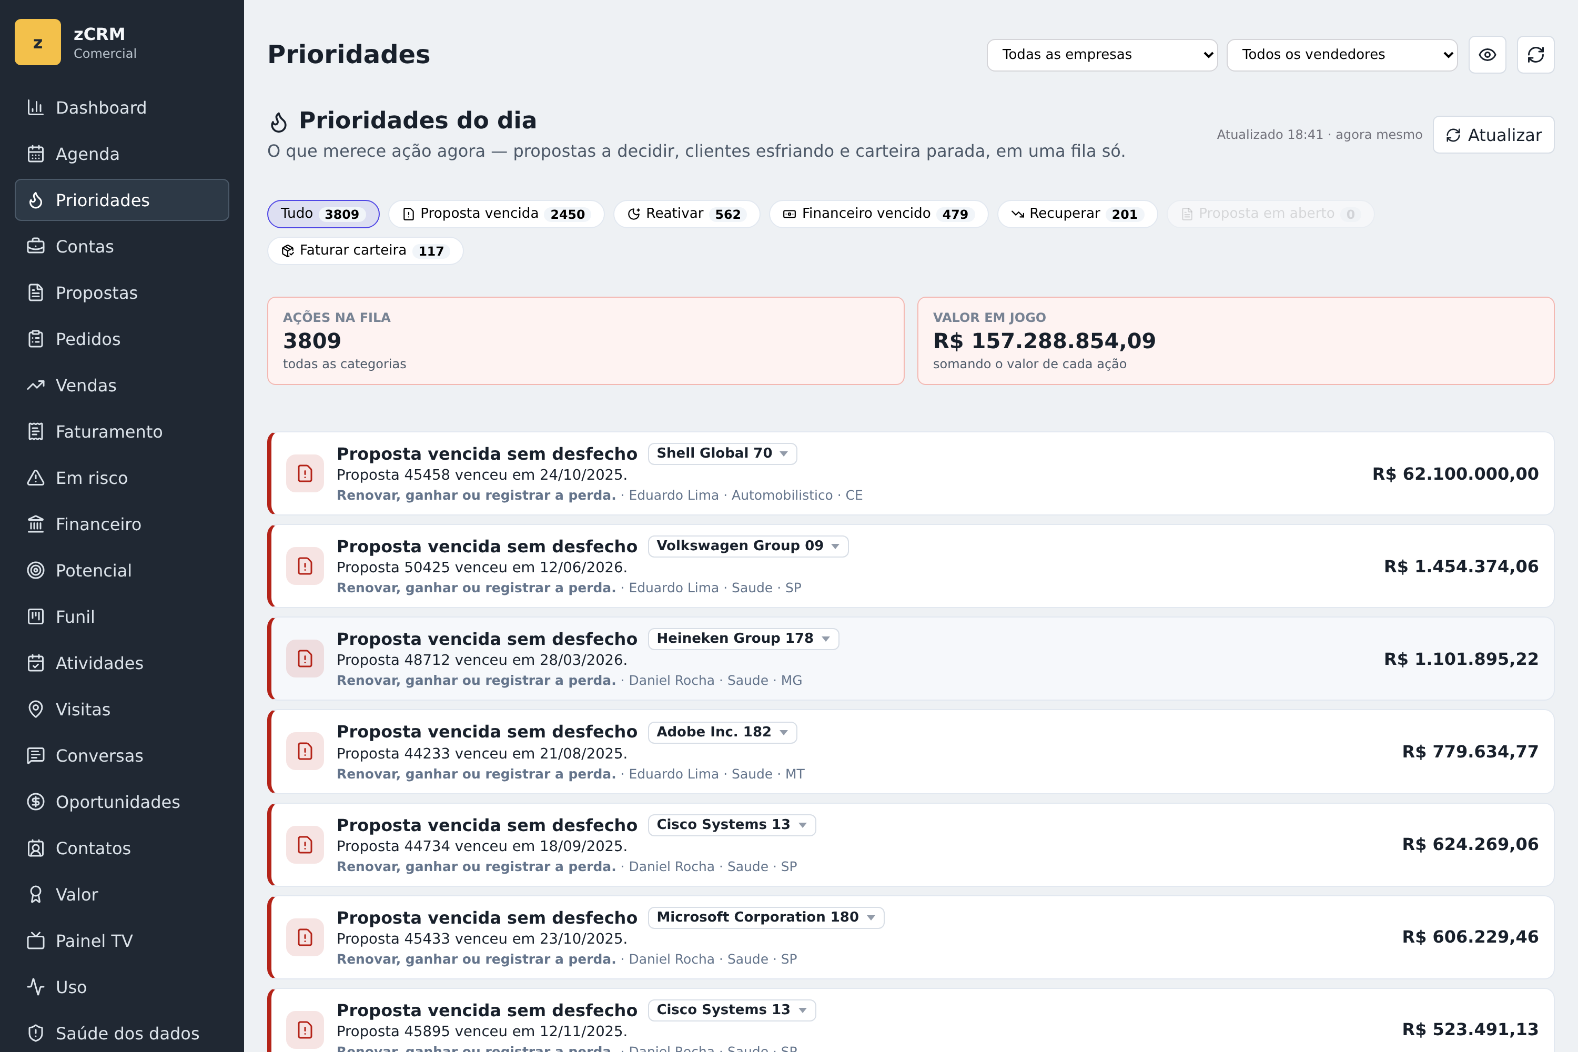1578x1052 pixels.
Task: Expand the Heineken Group 178 dropdown
Action: 743,639
